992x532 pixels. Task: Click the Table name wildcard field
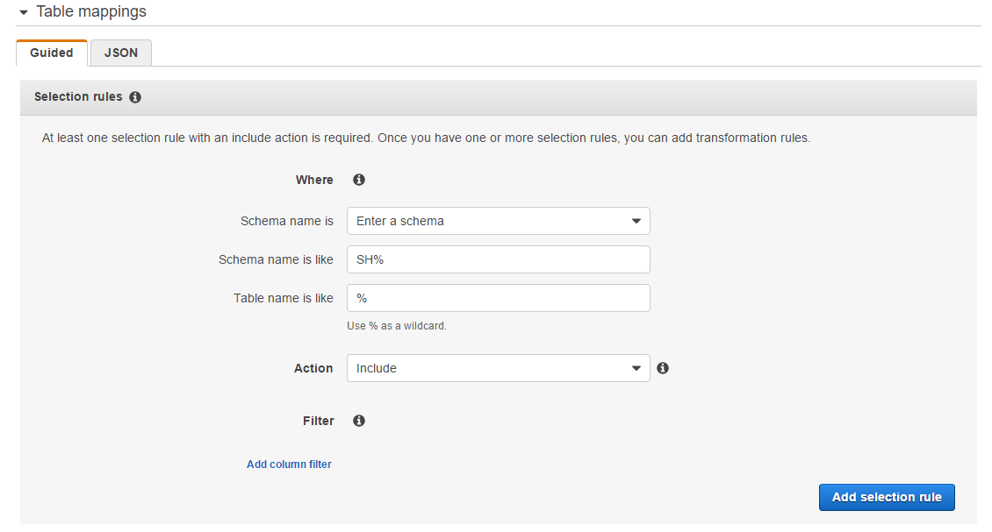pos(498,298)
